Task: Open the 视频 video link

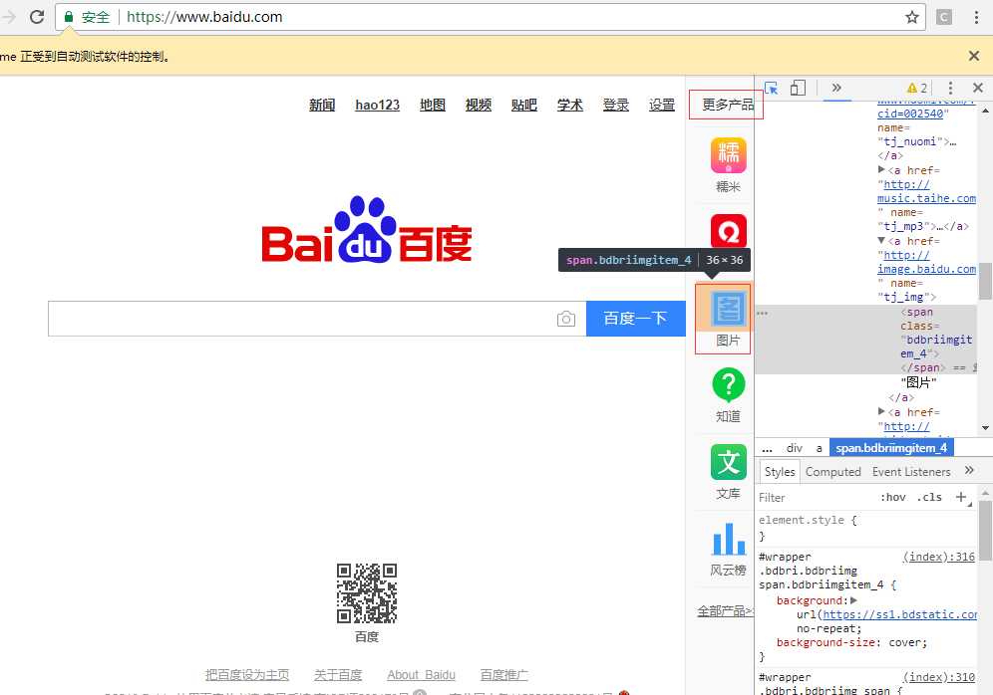Action: coord(479,105)
